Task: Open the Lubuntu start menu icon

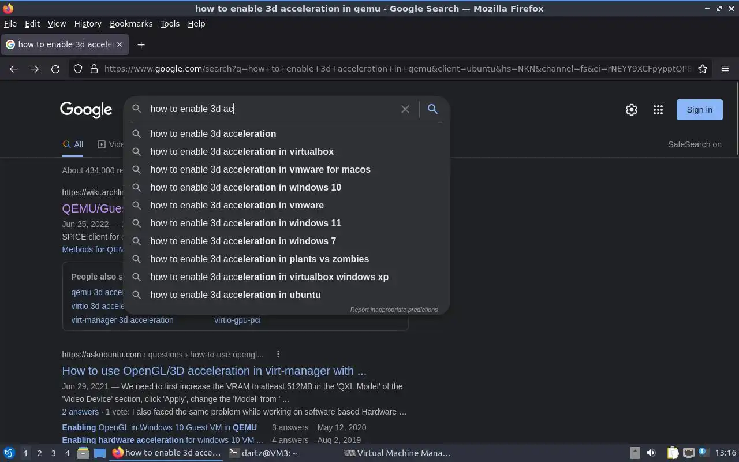Action: click(x=9, y=453)
